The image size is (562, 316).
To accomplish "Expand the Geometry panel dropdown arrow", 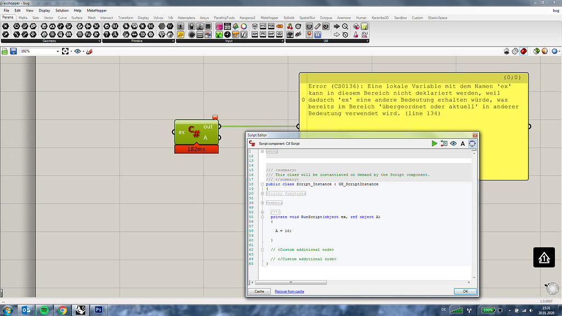I will coord(100,40).
